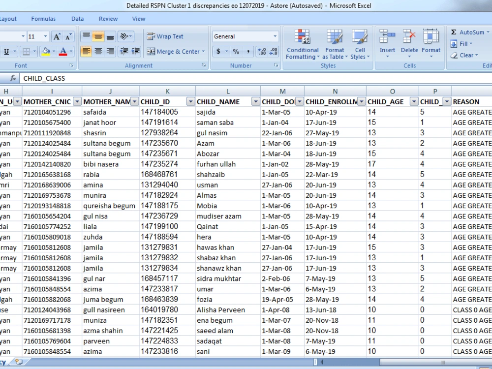
Task: Select CHILD_ID cell 168468761
Action: [168, 175]
